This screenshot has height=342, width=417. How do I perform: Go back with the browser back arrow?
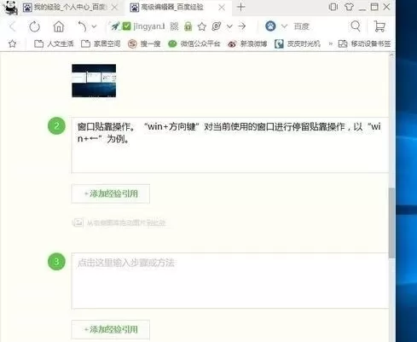click(x=12, y=26)
